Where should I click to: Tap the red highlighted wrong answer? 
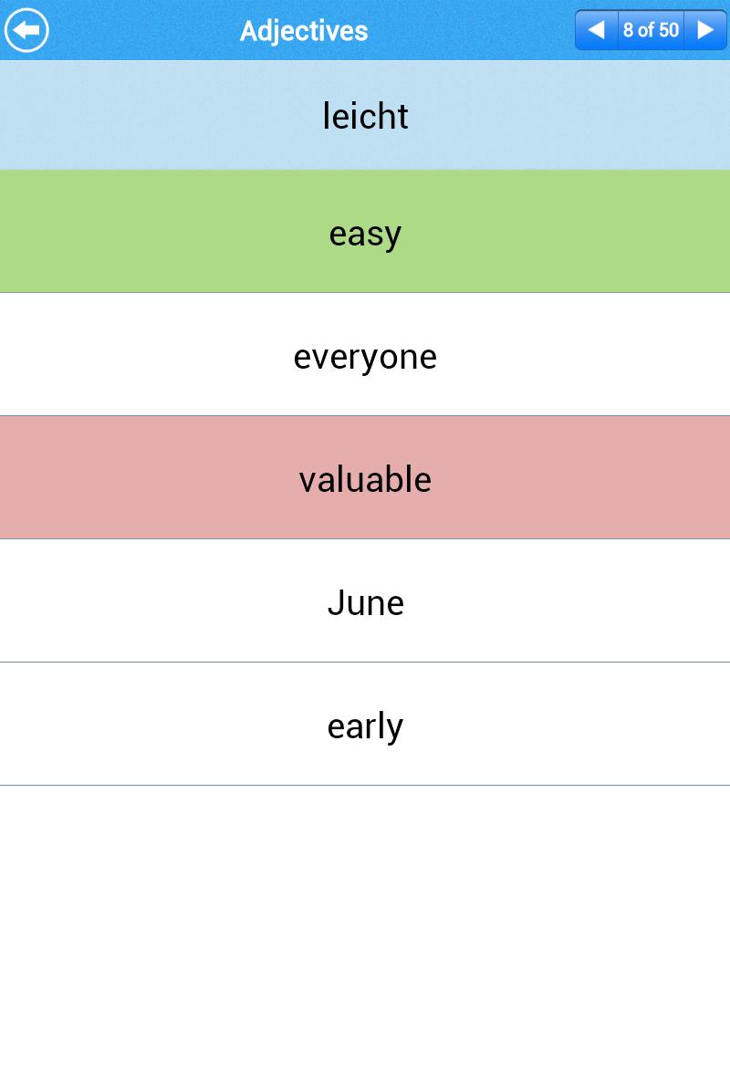pos(365,477)
